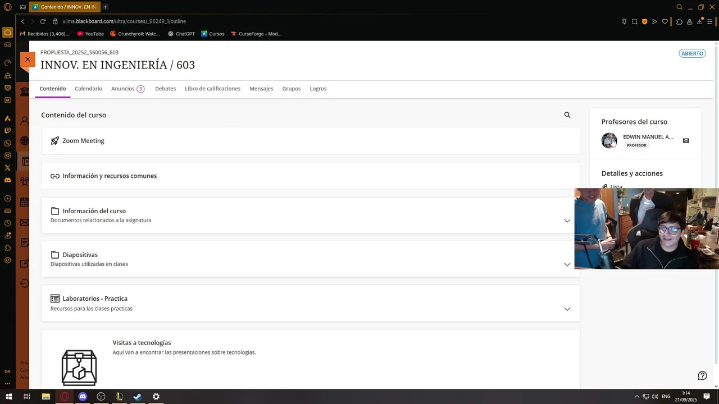Click the Visitas a tecnologías 3D printer thumbnail
The image size is (719, 404).
click(x=79, y=368)
